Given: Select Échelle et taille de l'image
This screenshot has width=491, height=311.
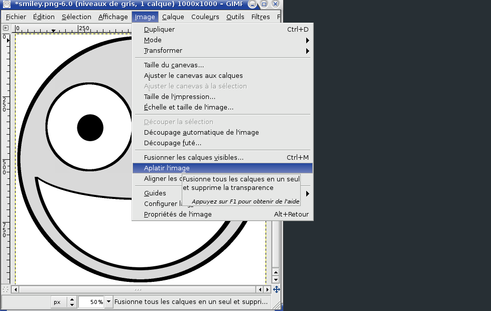Looking at the screenshot, I should click(188, 108).
